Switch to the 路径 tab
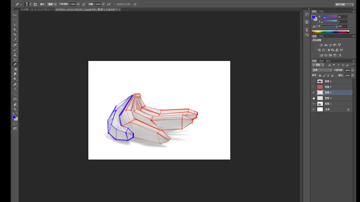360x202 pixels. pyautogui.click(x=328, y=61)
